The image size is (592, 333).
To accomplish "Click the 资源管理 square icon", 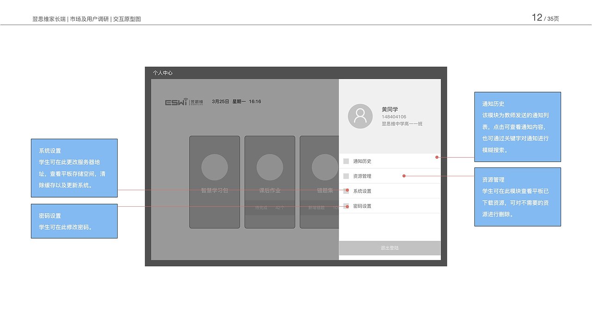I will point(346,176).
